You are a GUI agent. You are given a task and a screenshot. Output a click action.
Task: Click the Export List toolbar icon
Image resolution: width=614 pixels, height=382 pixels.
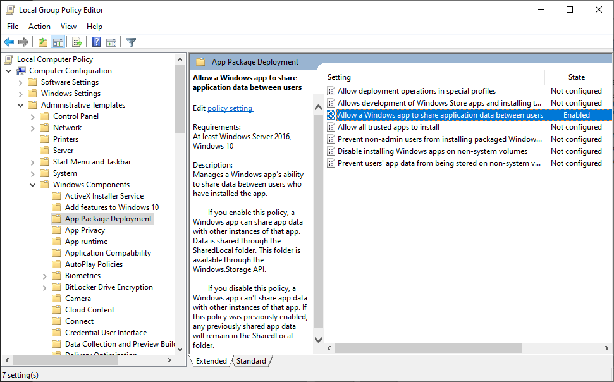pyautogui.click(x=77, y=42)
